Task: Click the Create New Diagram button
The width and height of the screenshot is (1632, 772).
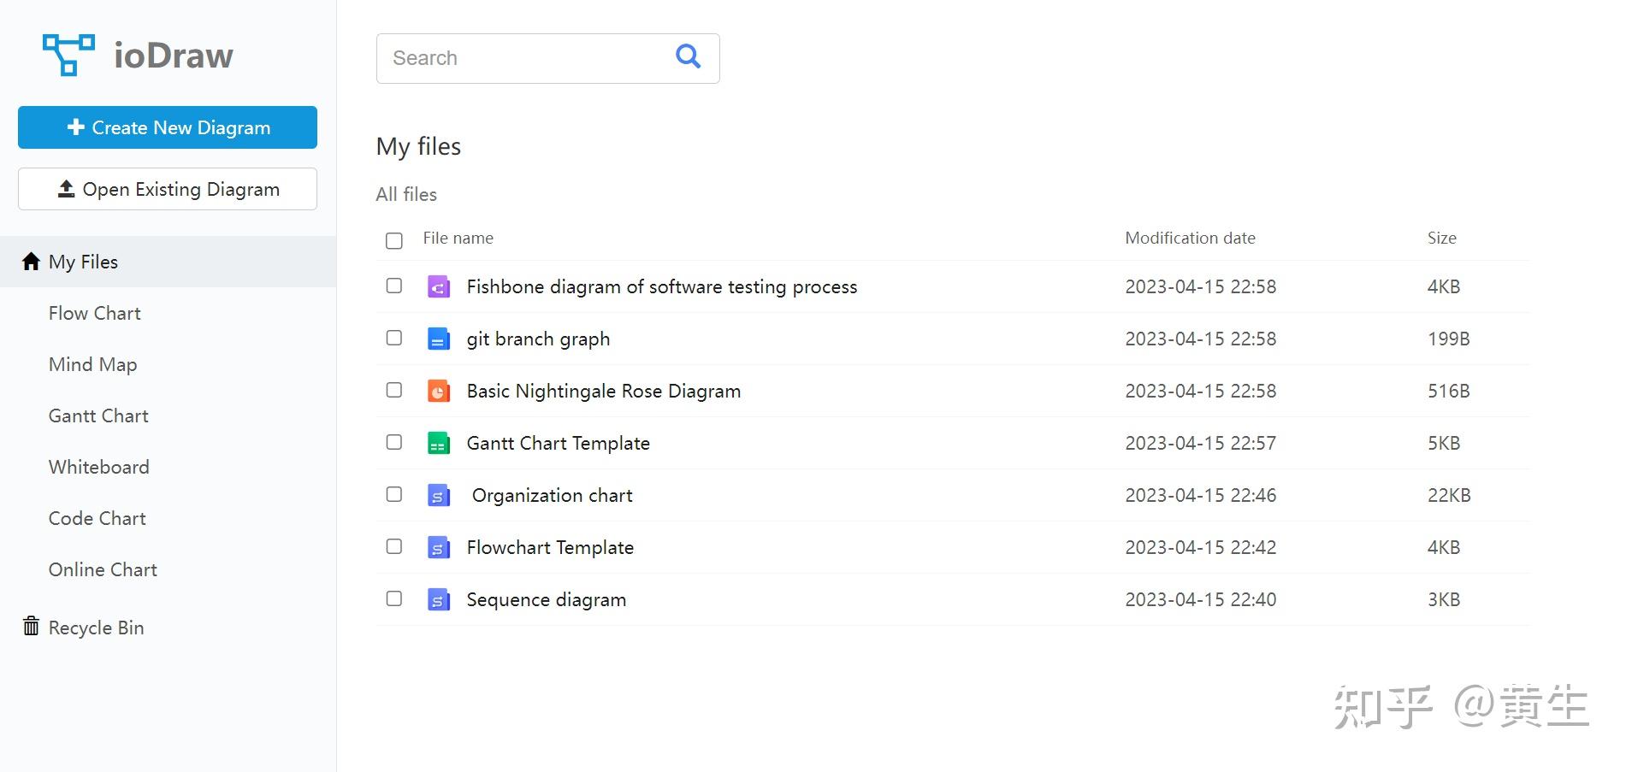Action: 167,127
